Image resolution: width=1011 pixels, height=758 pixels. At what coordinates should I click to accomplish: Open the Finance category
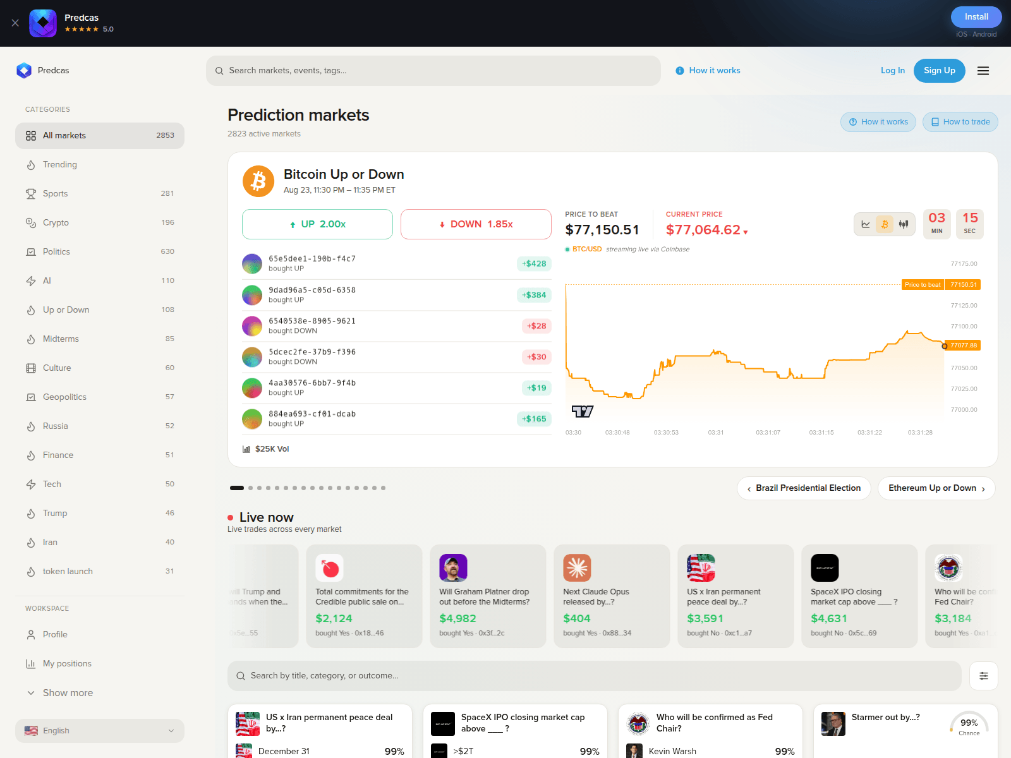100,455
